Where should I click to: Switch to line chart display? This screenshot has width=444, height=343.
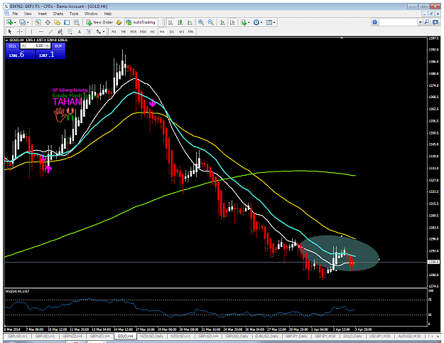click(190, 22)
